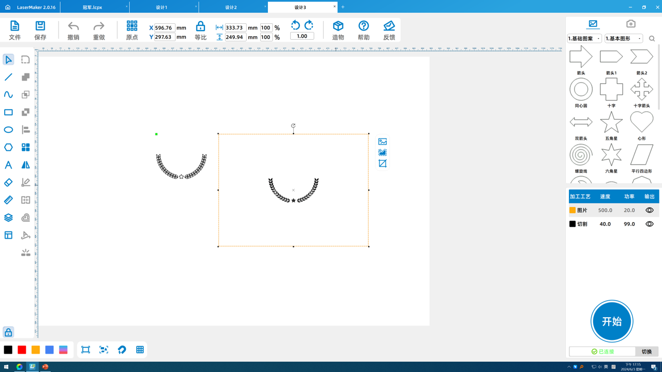This screenshot has width=662, height=372.
Task: Toggle the 等比 aspect ratio lock
Action: [x=200, y=30]
